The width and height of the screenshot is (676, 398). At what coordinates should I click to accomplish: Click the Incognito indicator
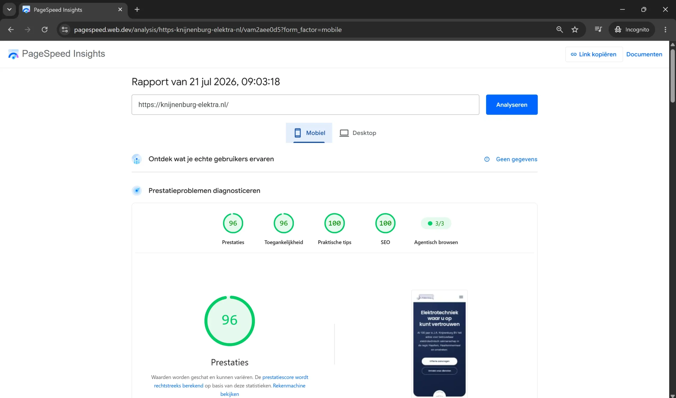(632, 30)
